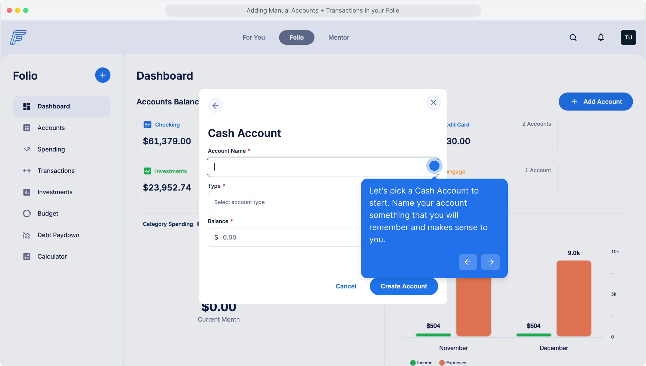
Task: Focus the Account Name input field
Action: click(x=323, y=167)
